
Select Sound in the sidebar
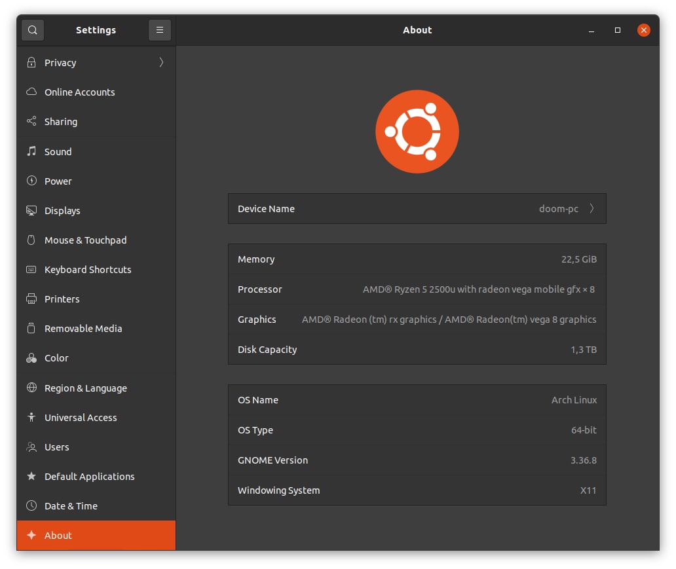(96, 152)
